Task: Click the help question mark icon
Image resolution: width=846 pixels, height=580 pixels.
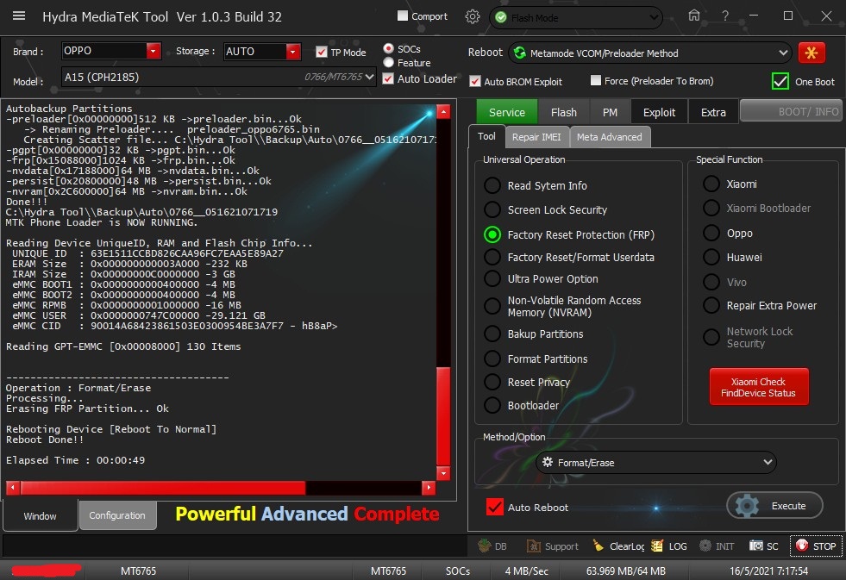Action: 725,16
